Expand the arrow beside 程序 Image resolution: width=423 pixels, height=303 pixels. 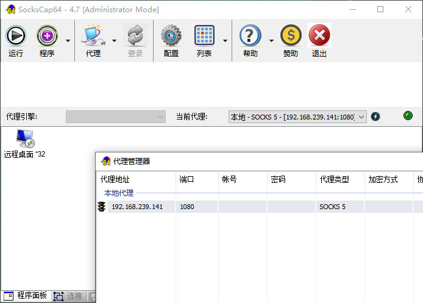tap(68, 41)
